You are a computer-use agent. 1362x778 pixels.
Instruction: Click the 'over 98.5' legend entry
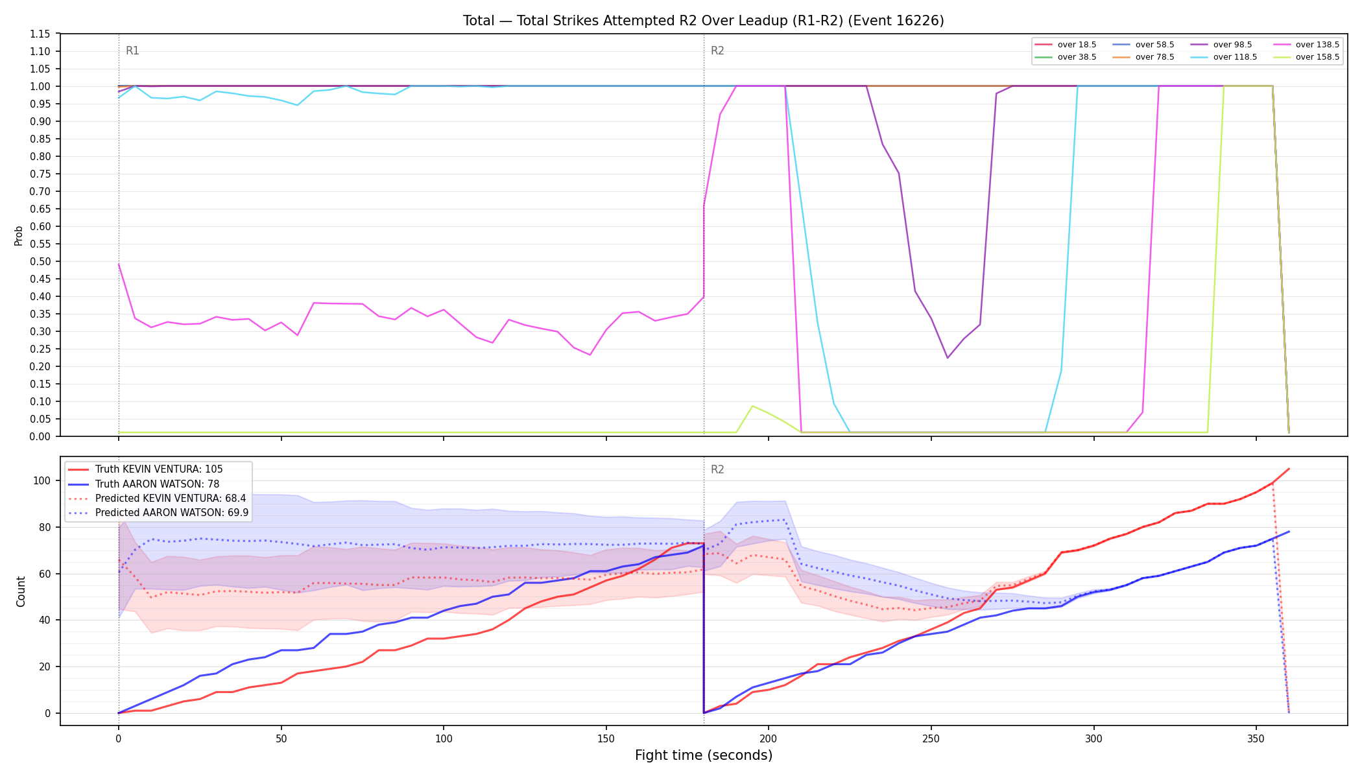pyautogui.click(x=1222, y=45)
